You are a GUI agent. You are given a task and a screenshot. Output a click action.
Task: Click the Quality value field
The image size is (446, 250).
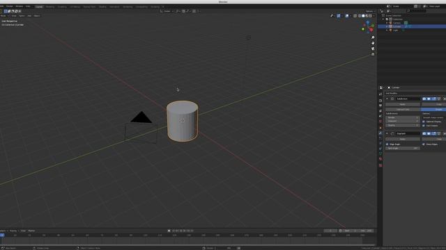coord(403,125)
